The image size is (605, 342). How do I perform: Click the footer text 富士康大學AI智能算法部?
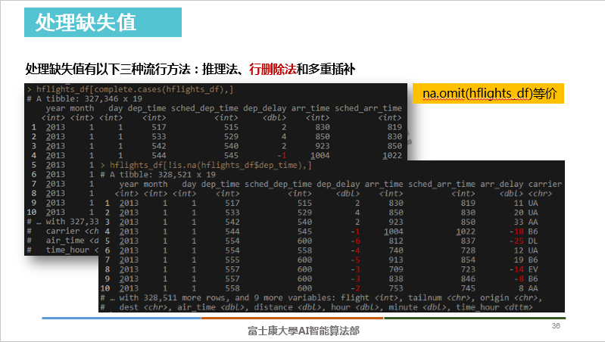[304, 331]
